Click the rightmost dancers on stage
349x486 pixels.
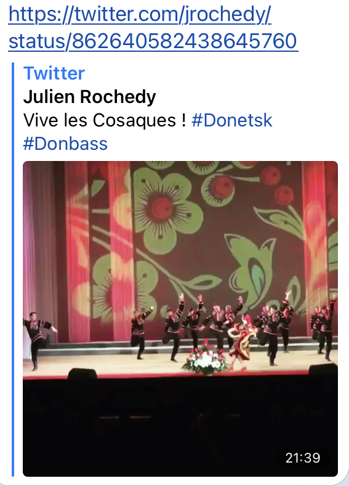coord(324,329)
